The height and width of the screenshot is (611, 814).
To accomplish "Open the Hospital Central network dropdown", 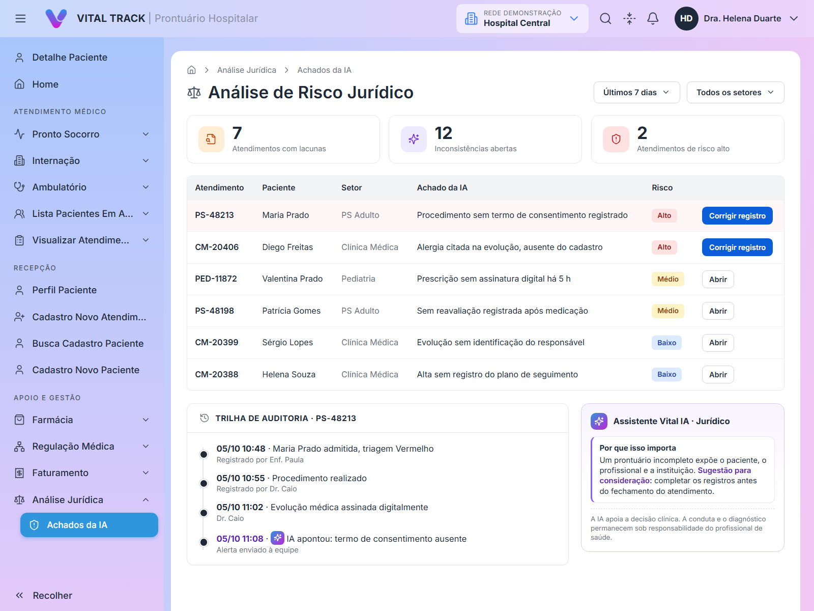I will point(522,19).
